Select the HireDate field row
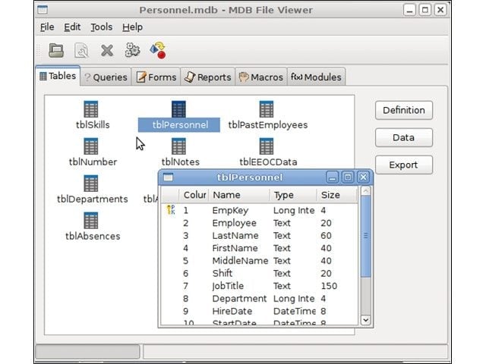This screenshot has height=364, width=486. [x=260, y=312]
